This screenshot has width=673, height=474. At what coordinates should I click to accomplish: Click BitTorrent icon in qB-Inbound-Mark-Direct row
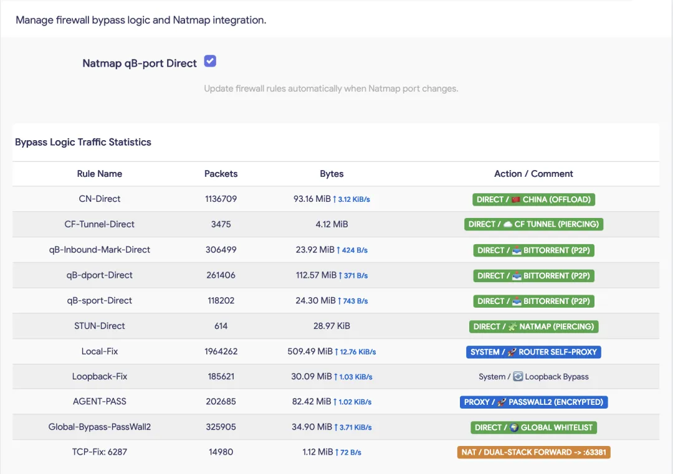click(517, 250)
